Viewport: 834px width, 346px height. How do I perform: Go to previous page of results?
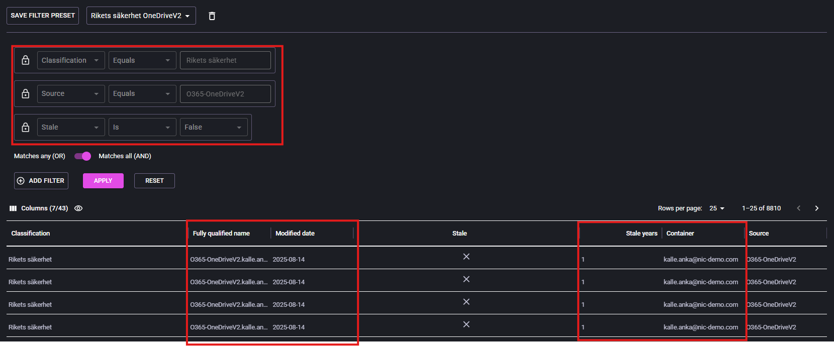click(x=798, y=208)
